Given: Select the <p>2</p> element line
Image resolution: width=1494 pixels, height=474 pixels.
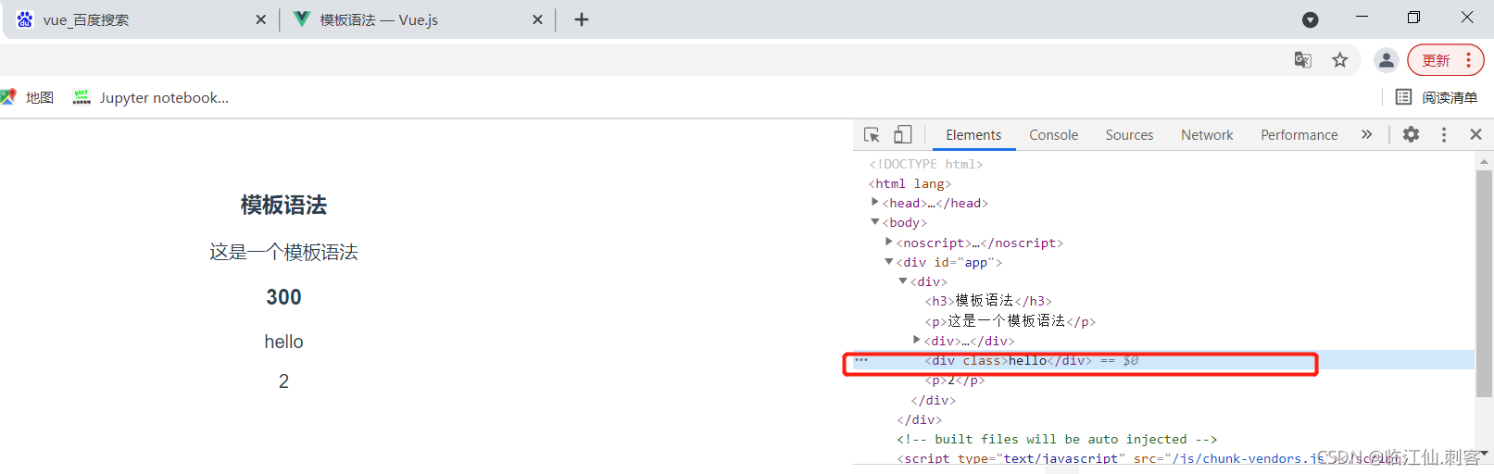Looking at the screenshot, I should (x=954, y=380).
